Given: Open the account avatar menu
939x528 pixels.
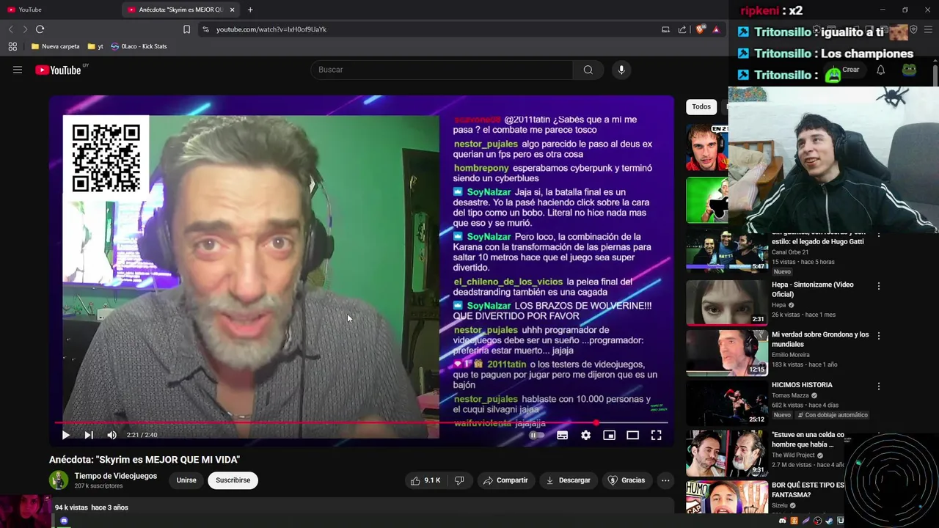Looking at the screenshot, I should [909, 70].
